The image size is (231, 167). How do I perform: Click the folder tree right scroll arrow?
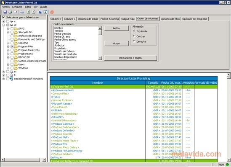(x=44, y=160)
